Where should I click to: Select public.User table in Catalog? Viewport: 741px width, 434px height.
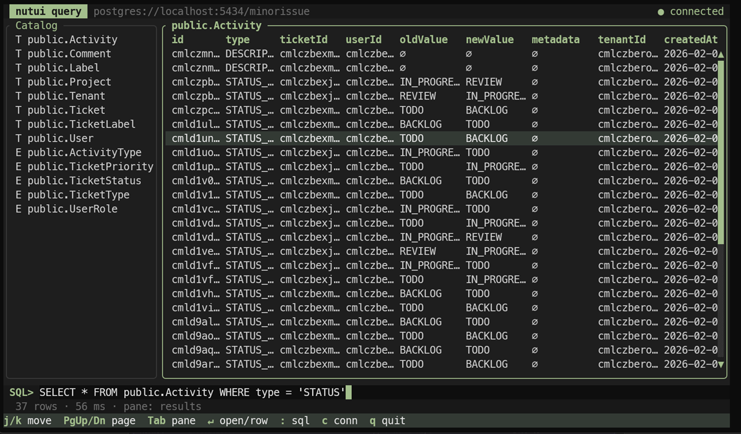(x=54, y=139)
